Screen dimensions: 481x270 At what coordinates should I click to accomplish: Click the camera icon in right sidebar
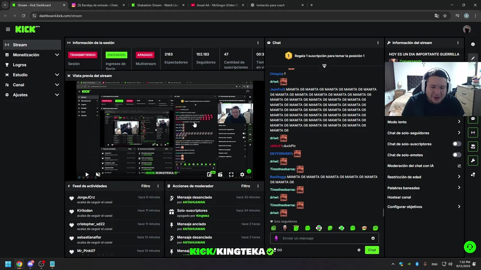click(473, 146)
